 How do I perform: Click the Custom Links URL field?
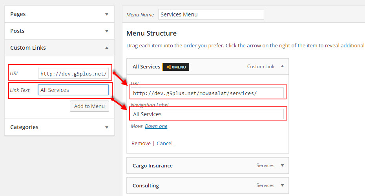click(73, 74)
